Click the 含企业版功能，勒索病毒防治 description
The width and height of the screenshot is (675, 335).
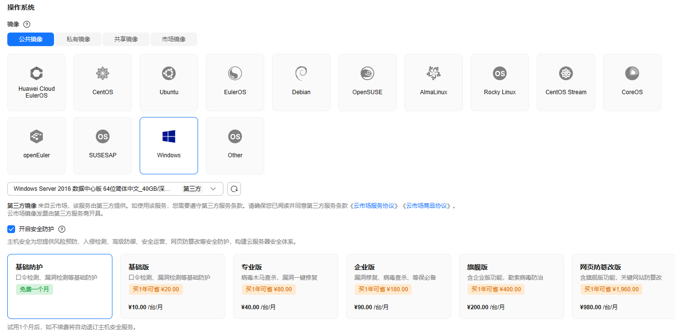pos(505,278)
